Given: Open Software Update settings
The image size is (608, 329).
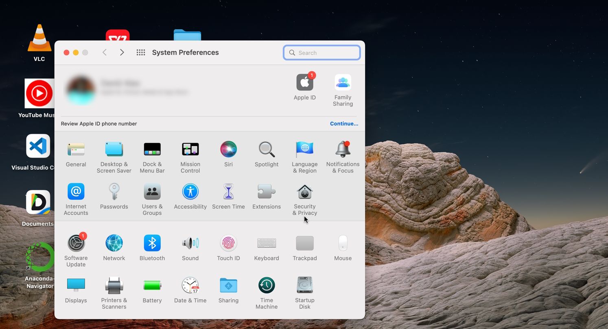Looking at the screenshot, I should pyautogui.click(x=76, y=243).
